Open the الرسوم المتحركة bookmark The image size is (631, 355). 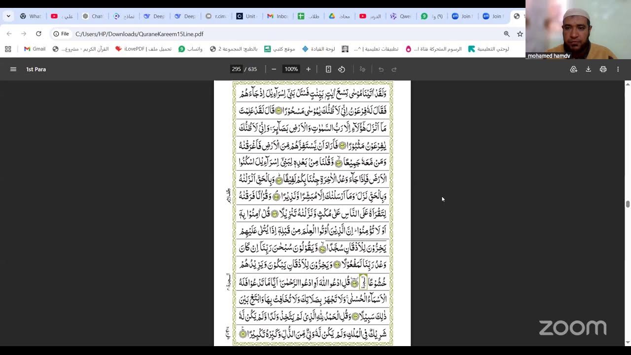point(433,49)
